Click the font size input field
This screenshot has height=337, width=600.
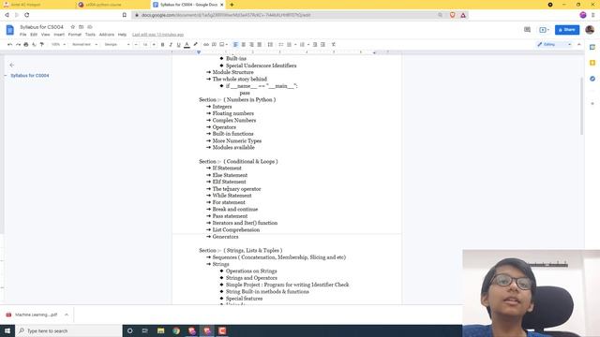pos(145,45)
